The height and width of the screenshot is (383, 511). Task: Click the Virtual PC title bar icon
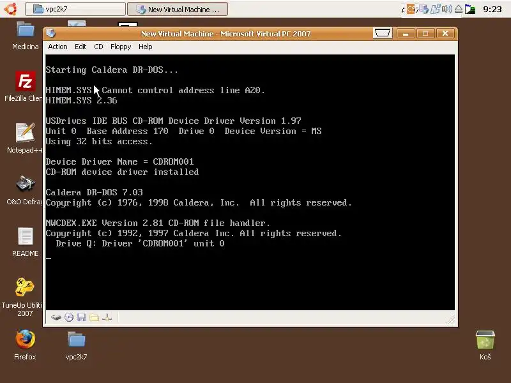[51, 33]
